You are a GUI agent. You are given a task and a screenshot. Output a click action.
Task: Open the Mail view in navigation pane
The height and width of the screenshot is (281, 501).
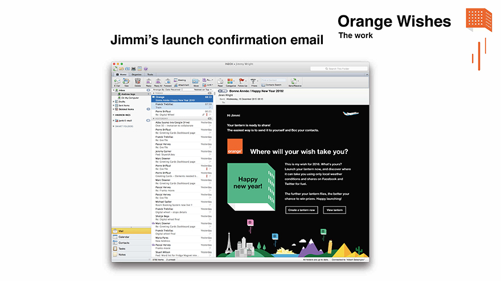point(132,231)
